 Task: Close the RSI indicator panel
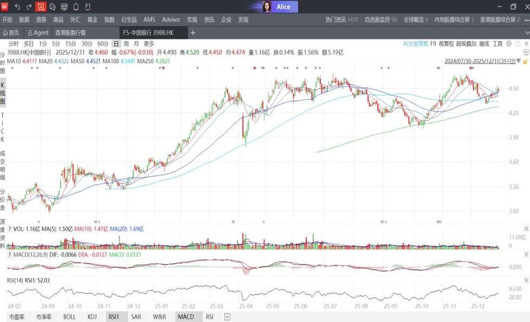[526, 280]
